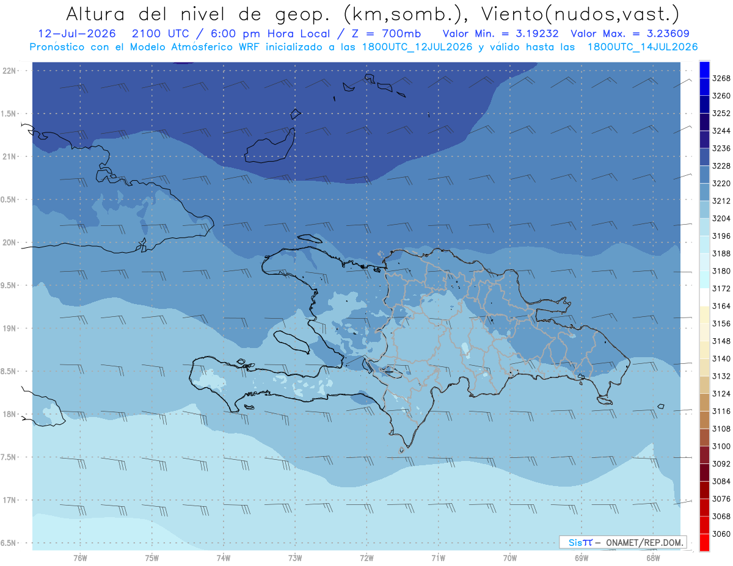Screen dimensions: 733x566
Task: Click colorbar label '3268'
Action: tap(721, 79)
